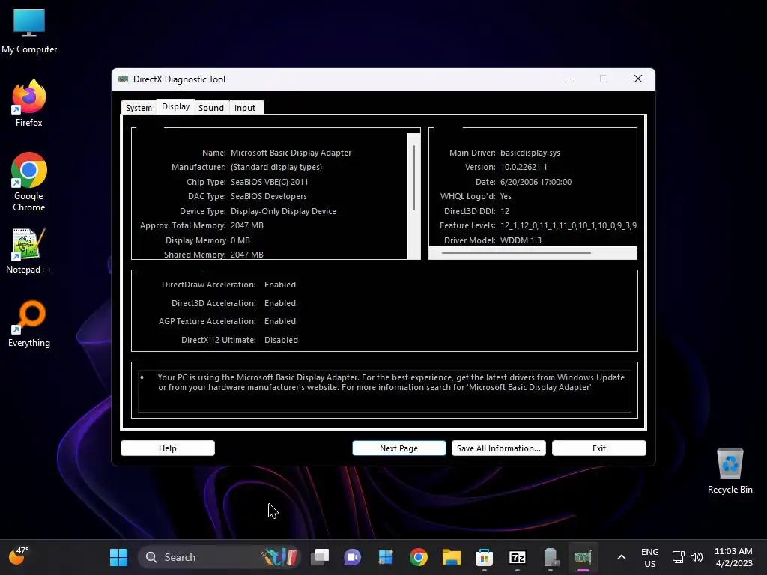Click the Help button
This screenshot has height=575, width=767.
click(167, 448)
